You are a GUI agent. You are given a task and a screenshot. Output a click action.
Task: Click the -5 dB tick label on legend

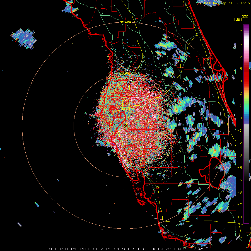(x=240, y=180)
